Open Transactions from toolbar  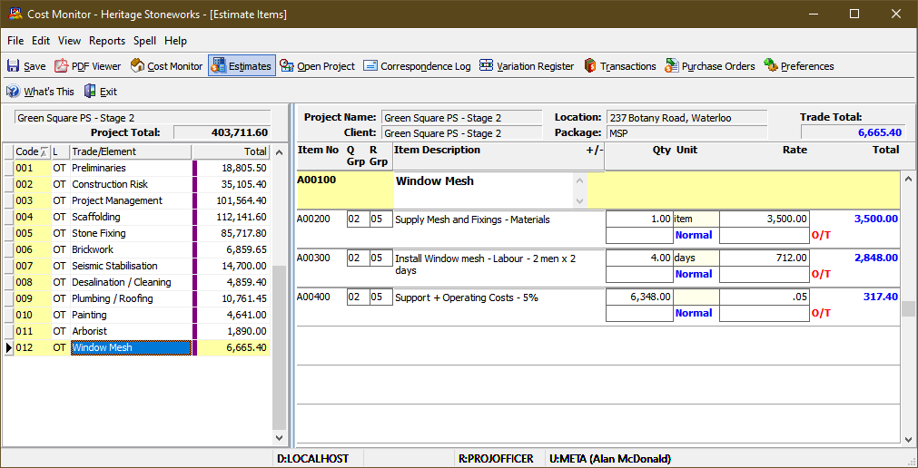[x=620, y=66]
